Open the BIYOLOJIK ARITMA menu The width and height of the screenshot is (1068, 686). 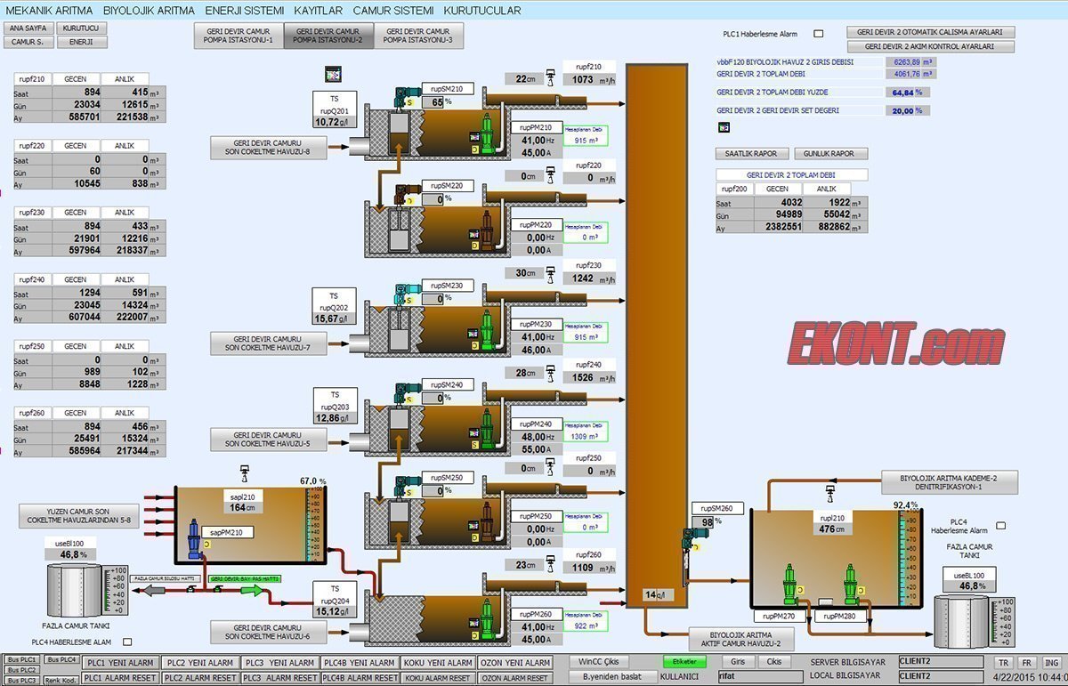click(x=149, y=11)
